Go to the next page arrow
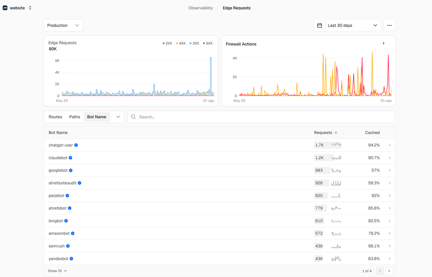Image resolution: width=432 pixels, height=277 pixels. pos(389,271)
